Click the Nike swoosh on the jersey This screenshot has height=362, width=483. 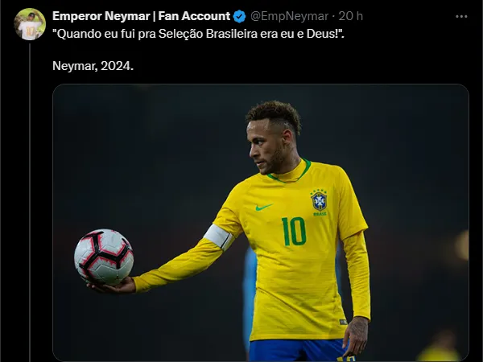(264, 207)
